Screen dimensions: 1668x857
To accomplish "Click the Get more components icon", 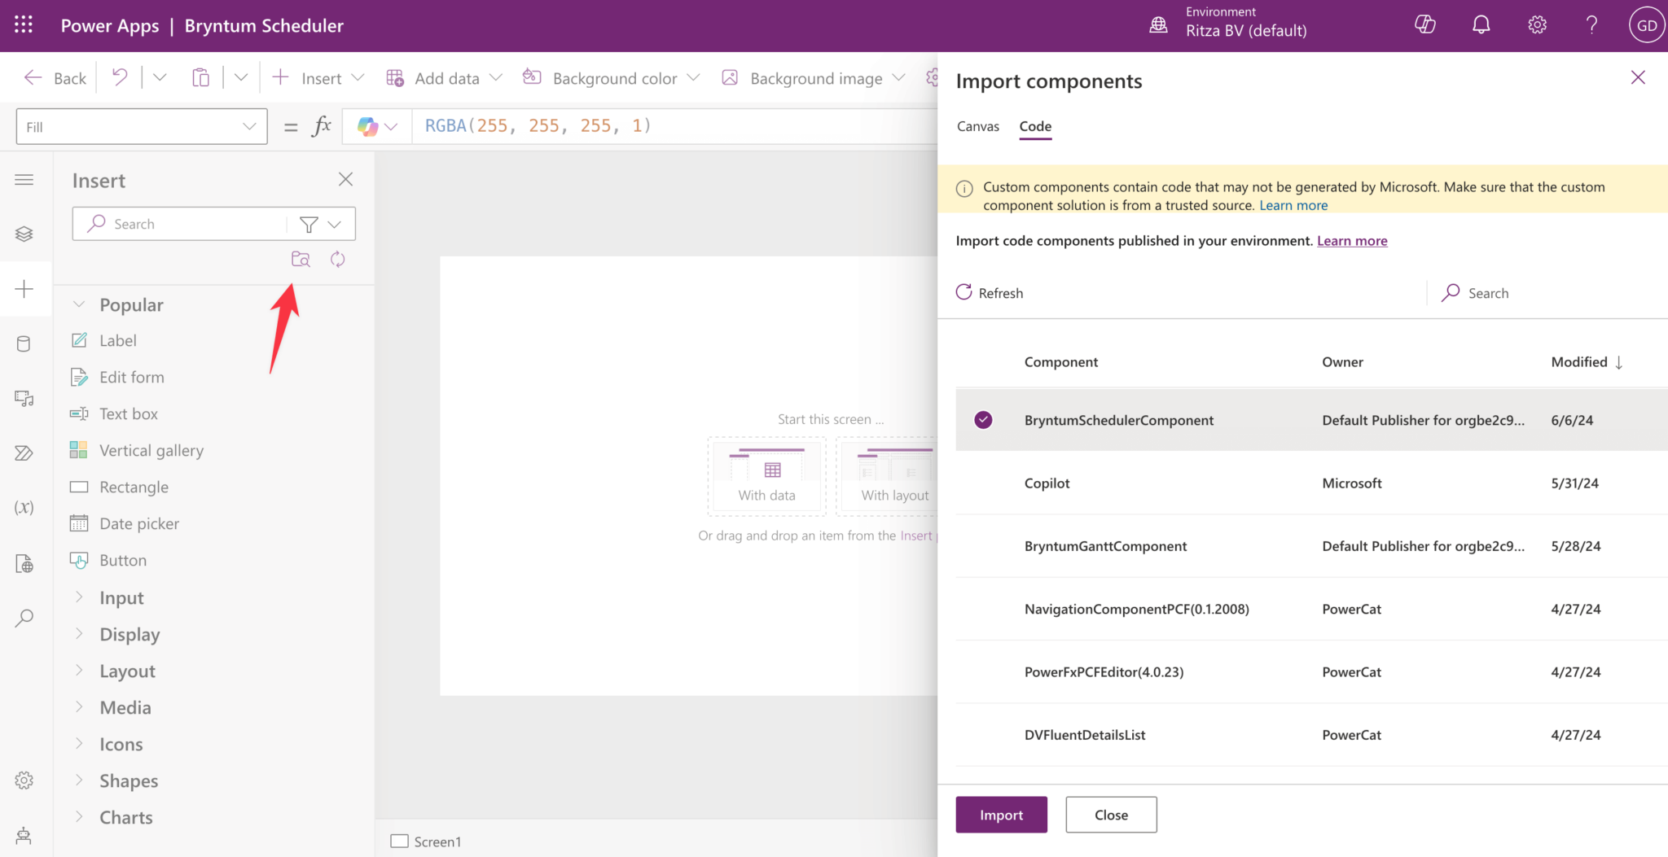I will (301, 259).
